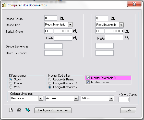This screenshot has height=120, width=144.
Task: Look up document number 9800003 with binoculars
Action: [x=127, y=31]
